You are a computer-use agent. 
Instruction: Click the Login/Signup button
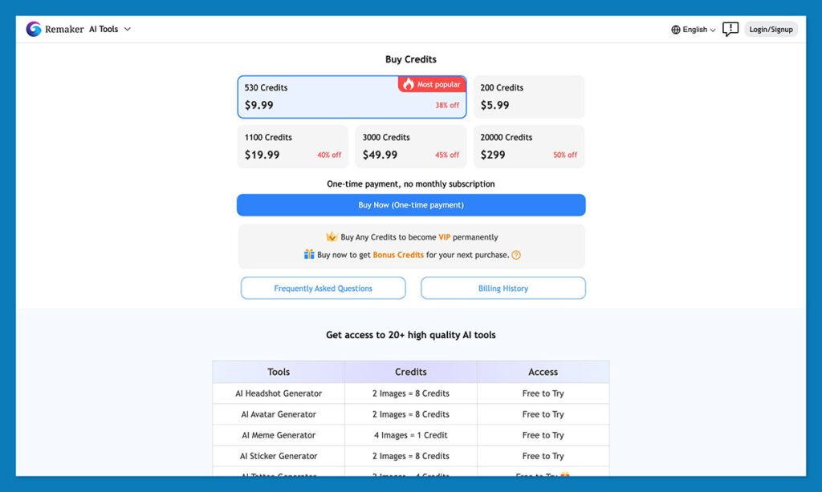click(x=770, y=29)
